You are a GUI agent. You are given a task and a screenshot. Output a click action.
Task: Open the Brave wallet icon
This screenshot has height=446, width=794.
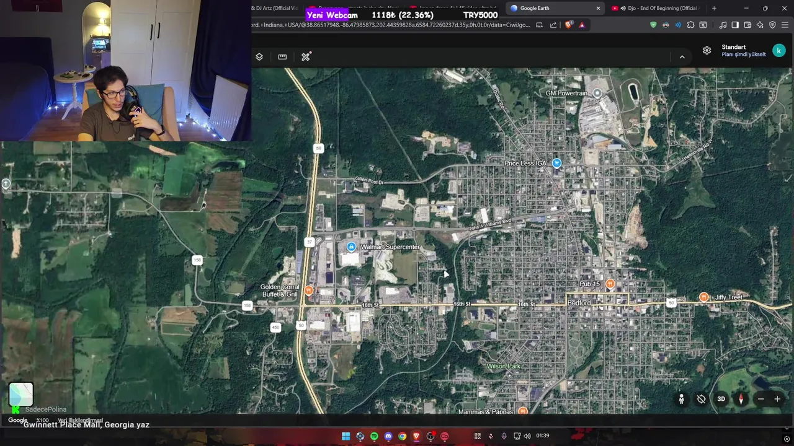tap(747, 25)
